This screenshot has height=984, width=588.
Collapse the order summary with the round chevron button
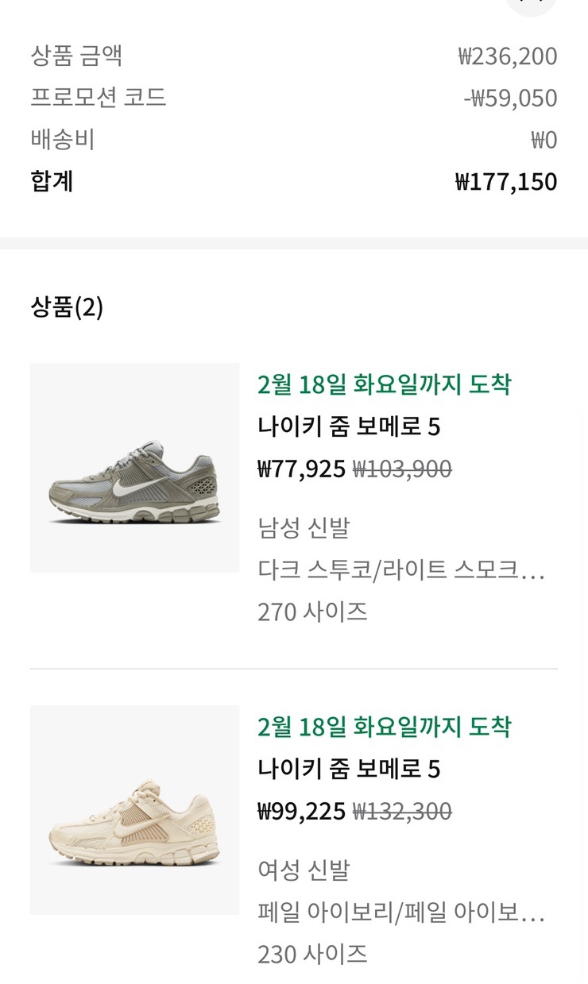(532, 4)
